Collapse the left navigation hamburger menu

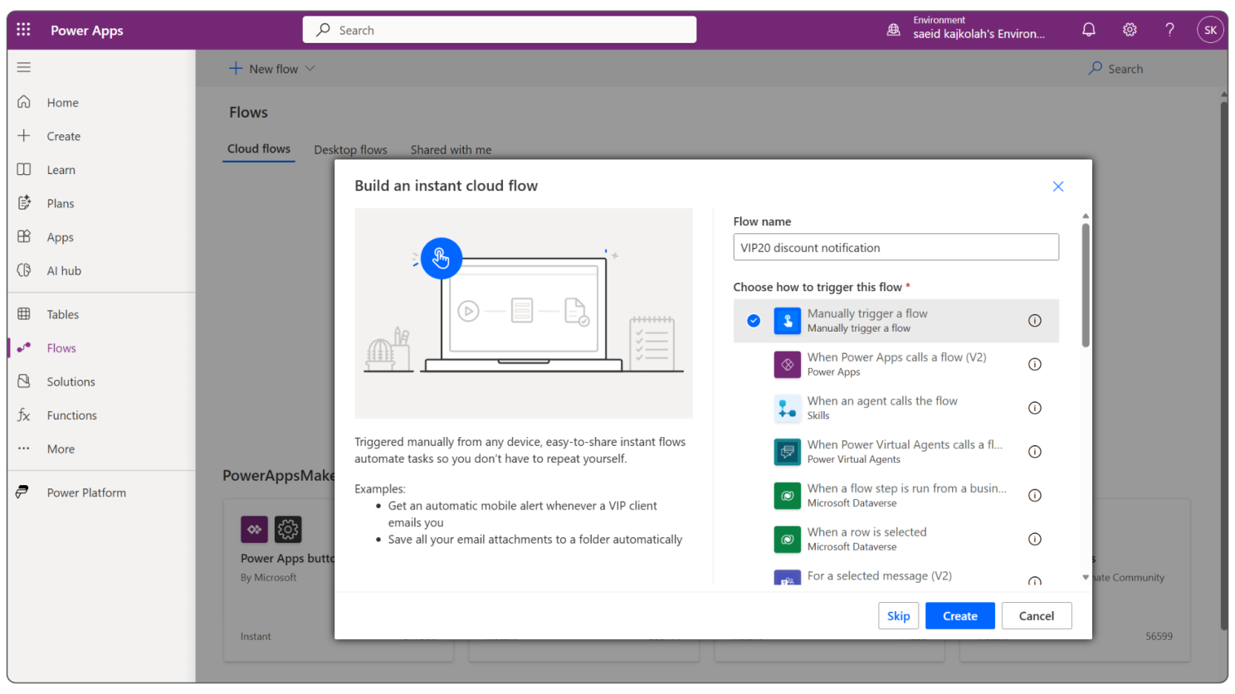tap(24, 67)
